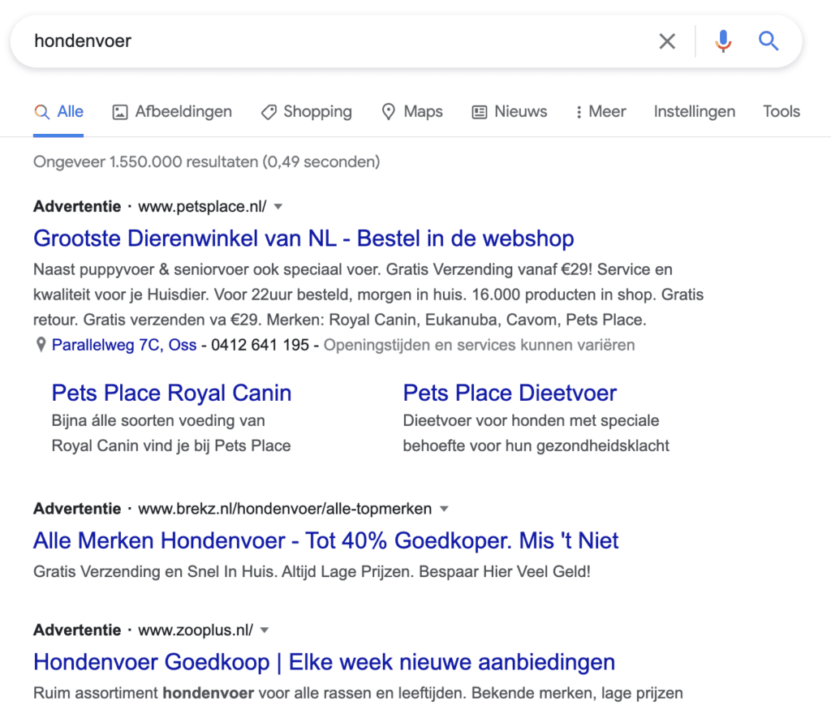Clear the search box with the X icon

coord(667,41)
